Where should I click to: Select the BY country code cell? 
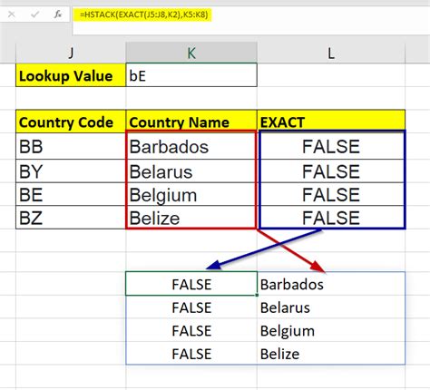point(71,171)
